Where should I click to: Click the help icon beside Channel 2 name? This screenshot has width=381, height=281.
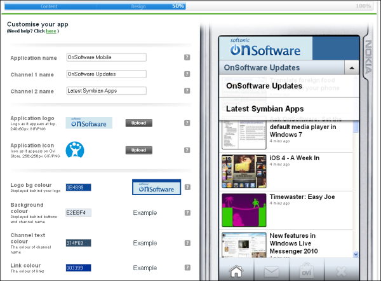[x=187, y=90]
